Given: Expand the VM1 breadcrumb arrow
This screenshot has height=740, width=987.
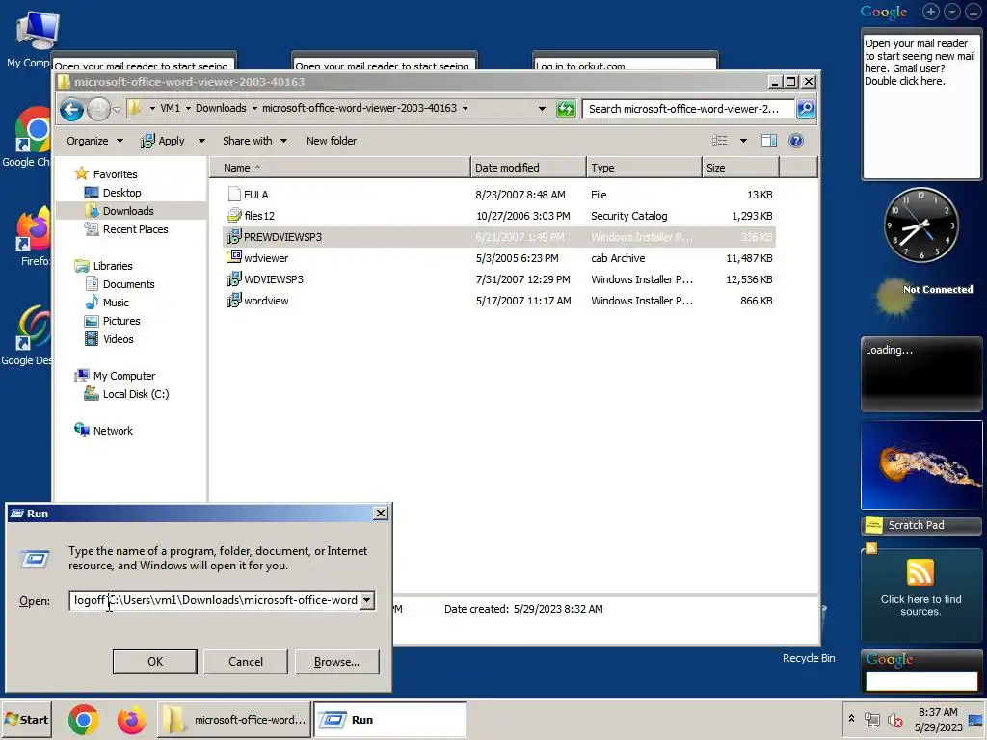Looking at the screenshot, I should [x=188, y=108].
